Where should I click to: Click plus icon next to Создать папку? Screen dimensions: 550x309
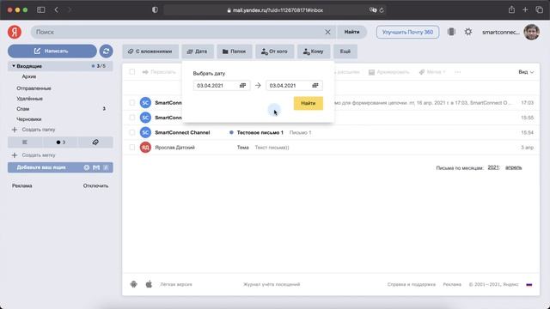tap(15, 130)
